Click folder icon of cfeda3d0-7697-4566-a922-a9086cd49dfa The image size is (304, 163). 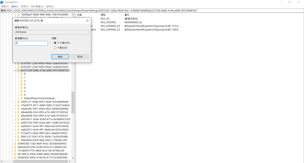[19, 109]
